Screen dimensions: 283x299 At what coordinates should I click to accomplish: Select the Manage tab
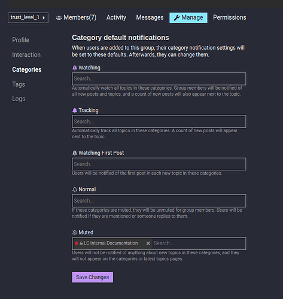pyautogui.click(x=188, y=18)
